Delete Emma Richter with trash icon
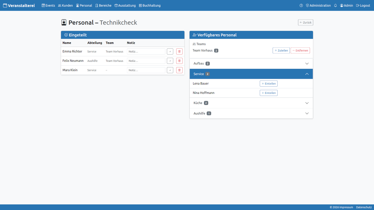Screen dimensions: 374x210 pyautogui.click(x=179, y=52)
